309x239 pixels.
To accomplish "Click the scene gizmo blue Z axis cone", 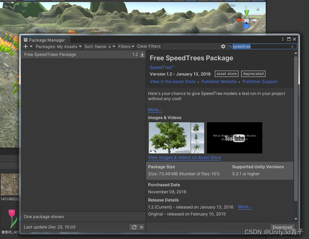I will [246, 25].
